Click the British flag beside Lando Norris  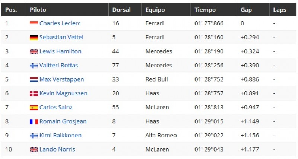pos(34,149)
